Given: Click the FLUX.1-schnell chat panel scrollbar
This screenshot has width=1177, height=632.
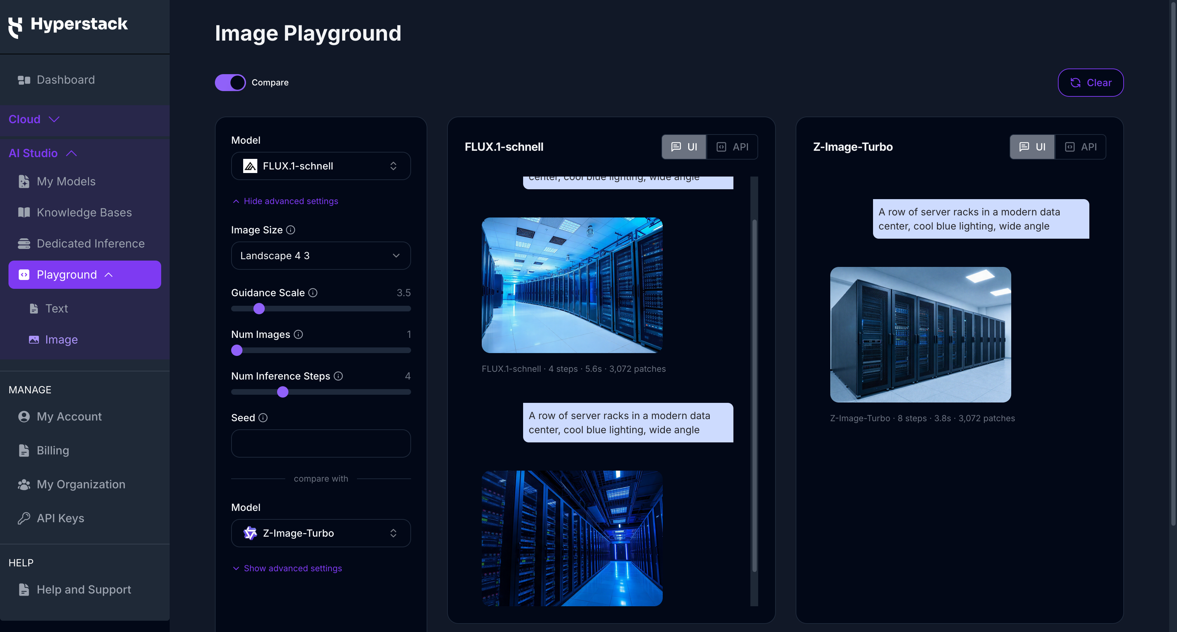Looking at the screenshot, I should [754, 395].
